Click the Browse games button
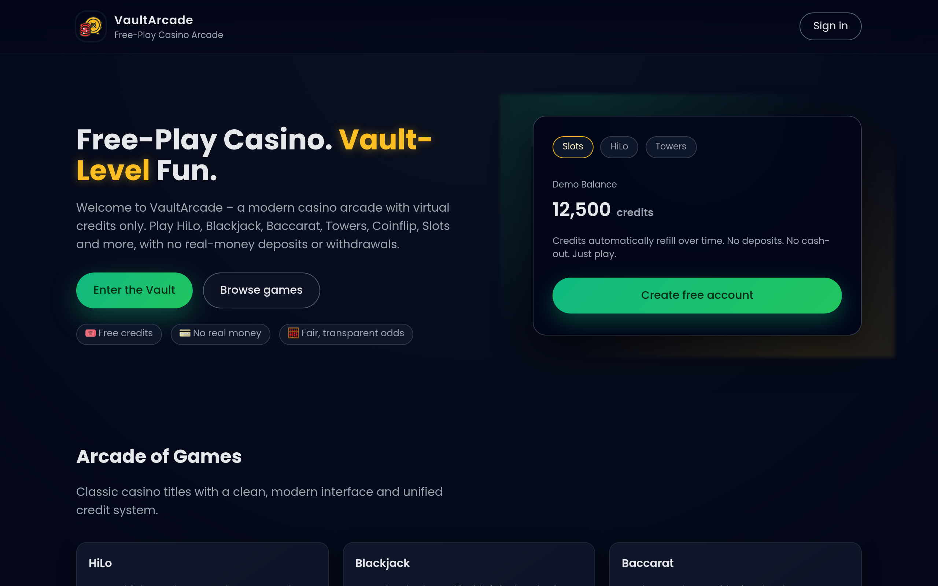This screenshot has width=938, height=586. (261, 290)
